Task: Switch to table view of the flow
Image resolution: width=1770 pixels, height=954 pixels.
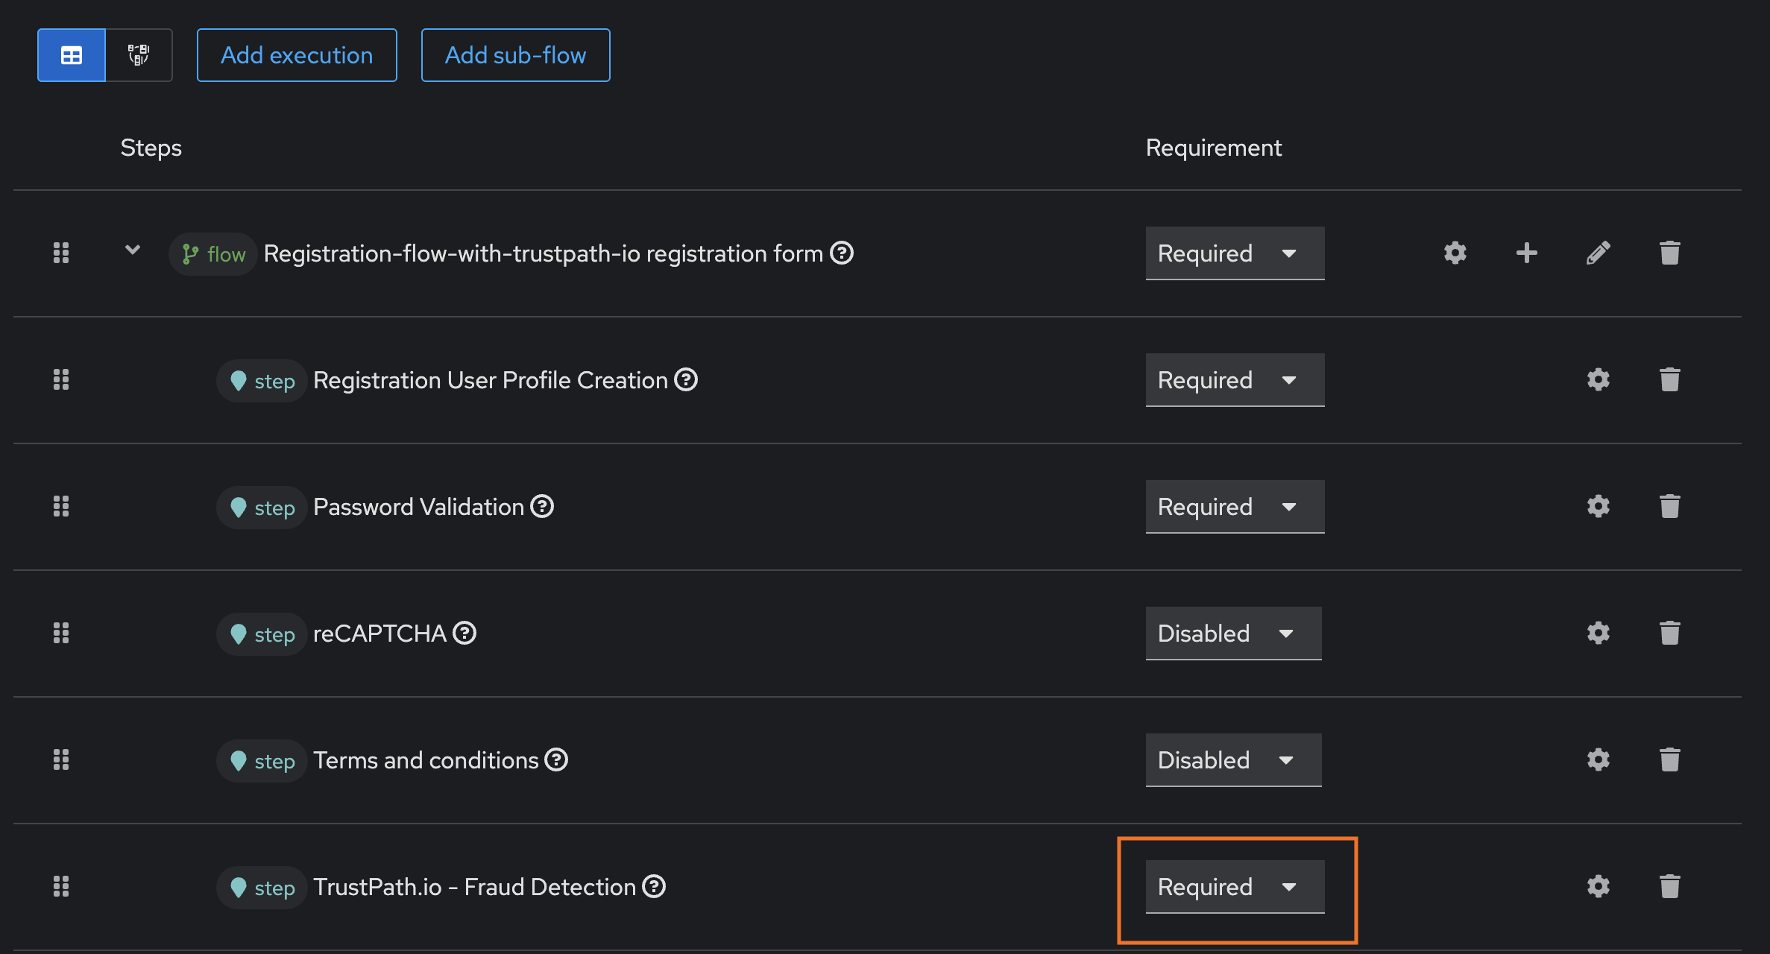Action: (x=71, y=54)
